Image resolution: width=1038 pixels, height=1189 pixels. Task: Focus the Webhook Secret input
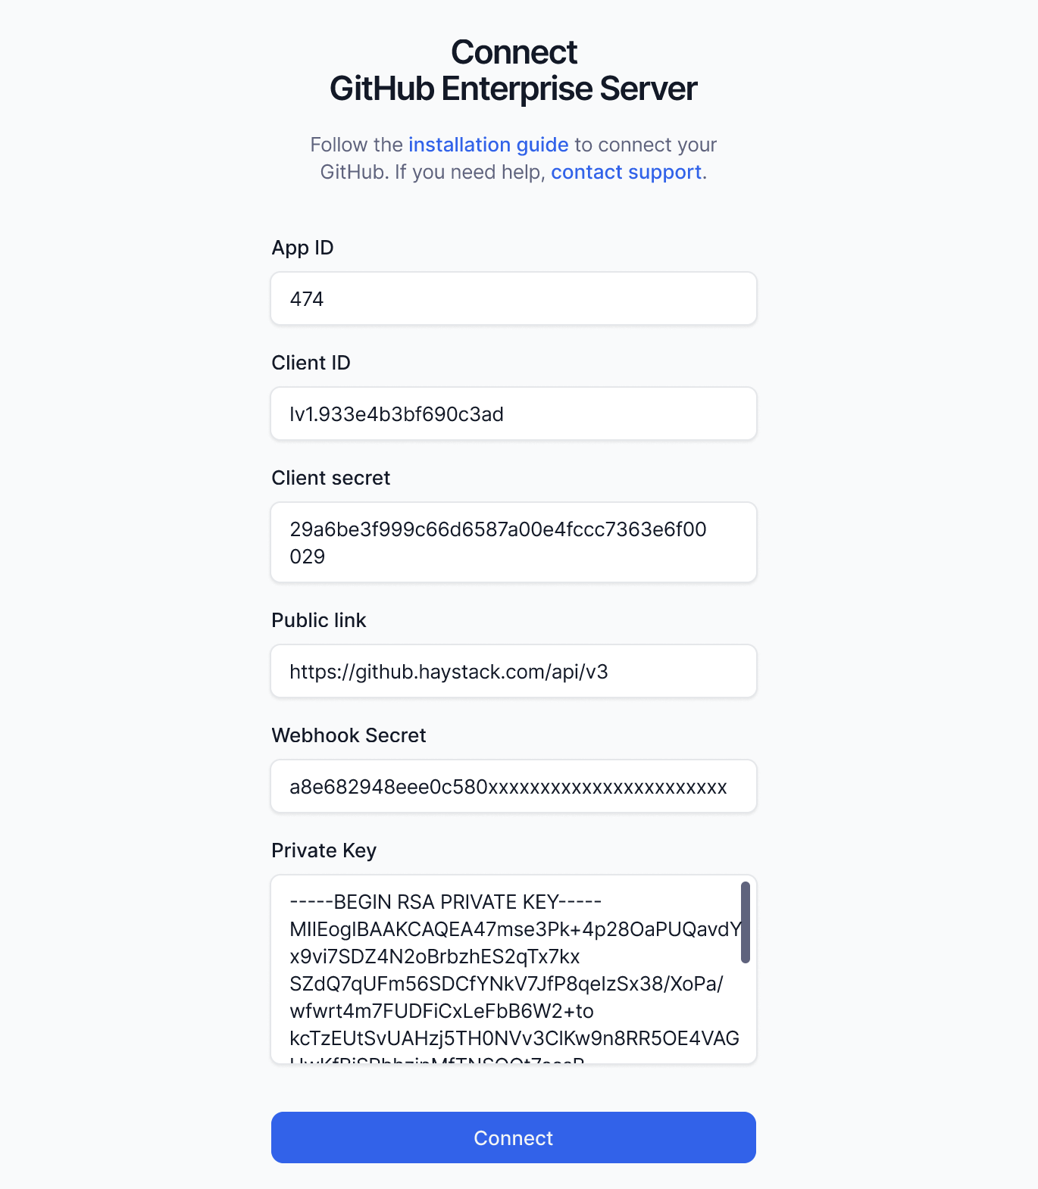tap(513, 786)
